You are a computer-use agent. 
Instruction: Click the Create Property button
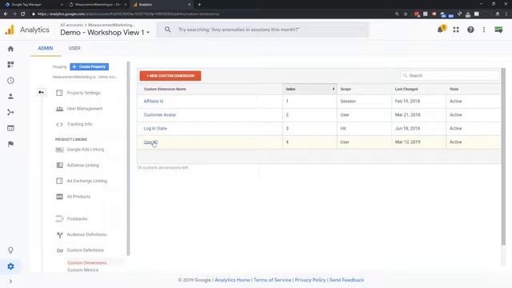89,66
